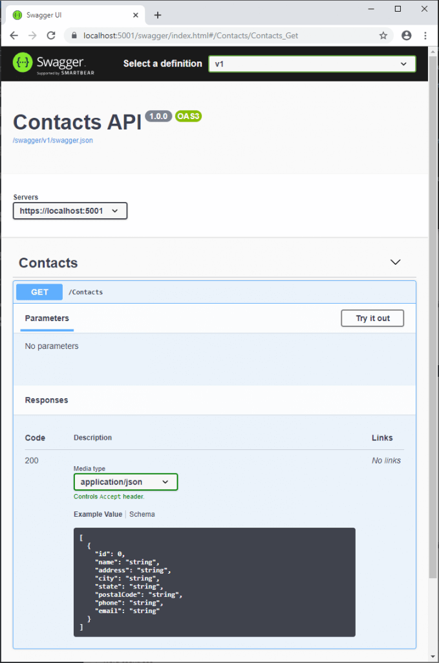Click the browser back arrow
This screenshot has width=439, height=663.
(x=14, y=36)
